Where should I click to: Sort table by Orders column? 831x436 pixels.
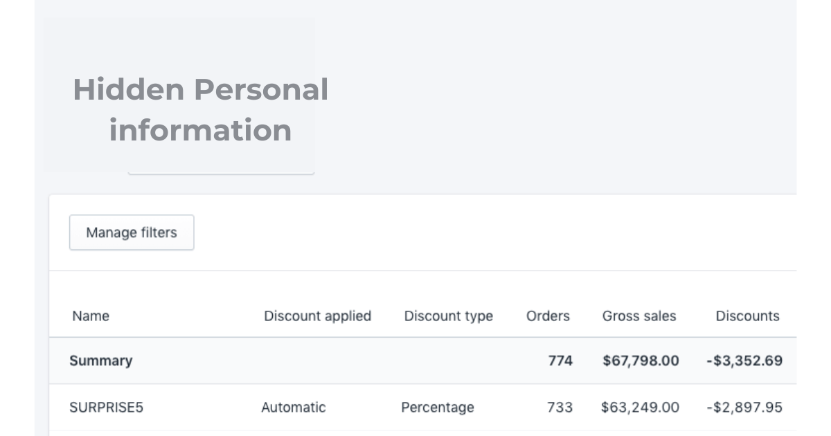pyautogui.click(x=548, y=316)
